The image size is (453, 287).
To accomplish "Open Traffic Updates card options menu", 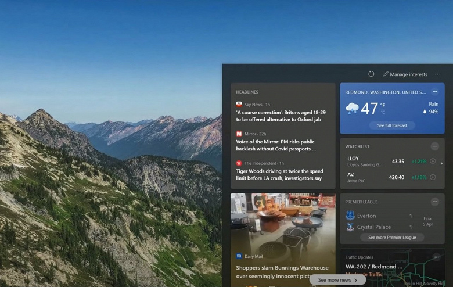I will click(x=437, y=257).
